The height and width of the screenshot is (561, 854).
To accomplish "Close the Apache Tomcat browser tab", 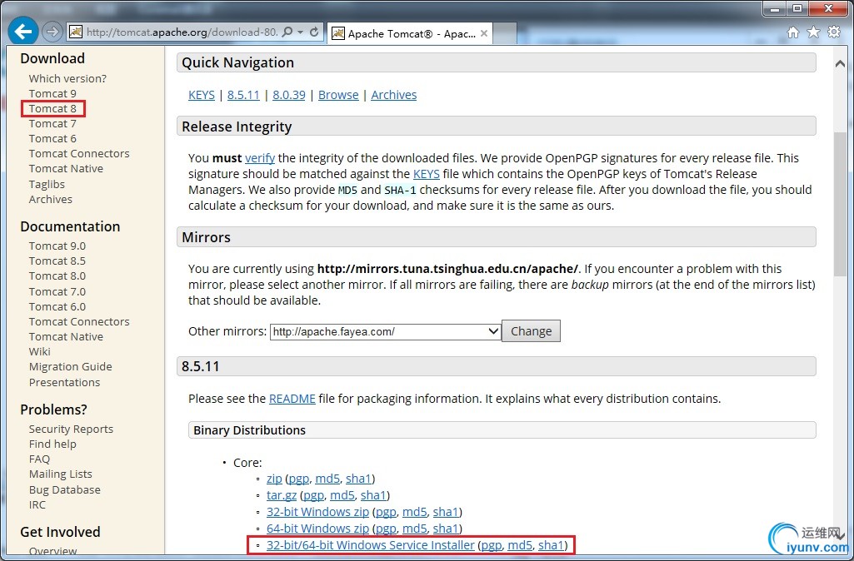I will click(x=483, y=34).
